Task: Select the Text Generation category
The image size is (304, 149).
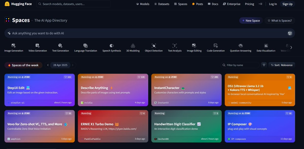Action: click(60, 48)
